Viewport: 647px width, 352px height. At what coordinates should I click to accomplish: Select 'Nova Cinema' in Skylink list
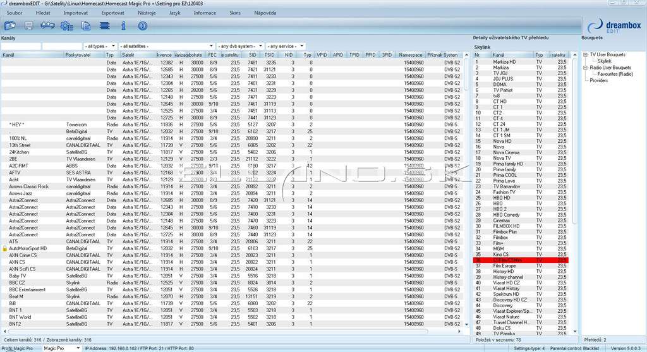point(521,152)
